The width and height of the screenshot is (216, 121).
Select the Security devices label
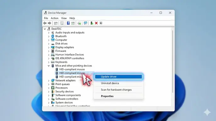click(x=64, y=91)
